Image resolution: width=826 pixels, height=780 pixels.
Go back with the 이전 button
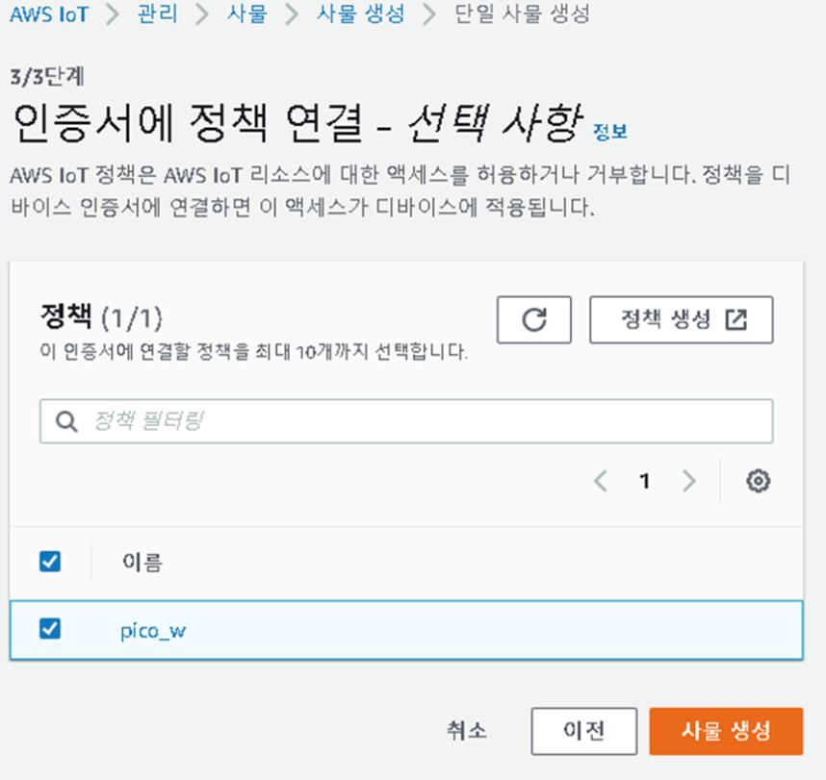[x=584, y=731]
